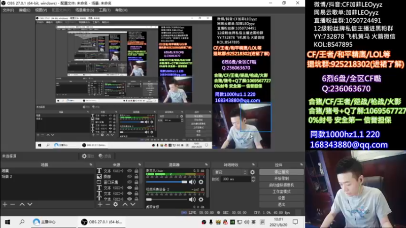Click the 麦克风/Aux volume slider
The image size is (406, 228).
pyautogui.click(x=166, y=182)
